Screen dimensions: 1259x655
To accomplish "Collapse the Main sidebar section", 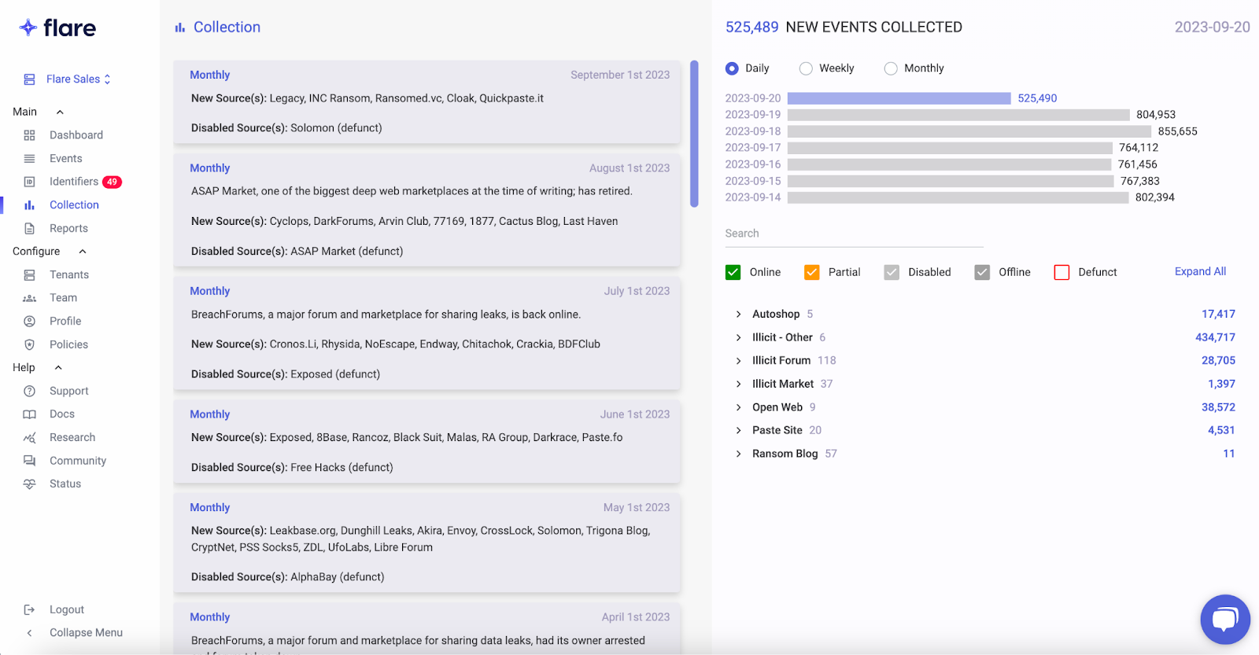I will pyautogui.click(x=60, y=112).
